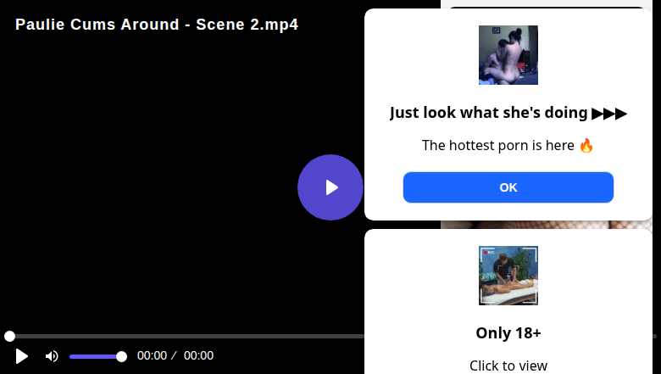
Task: Mute audio with the speaker icon
Action: click(52, 356)
